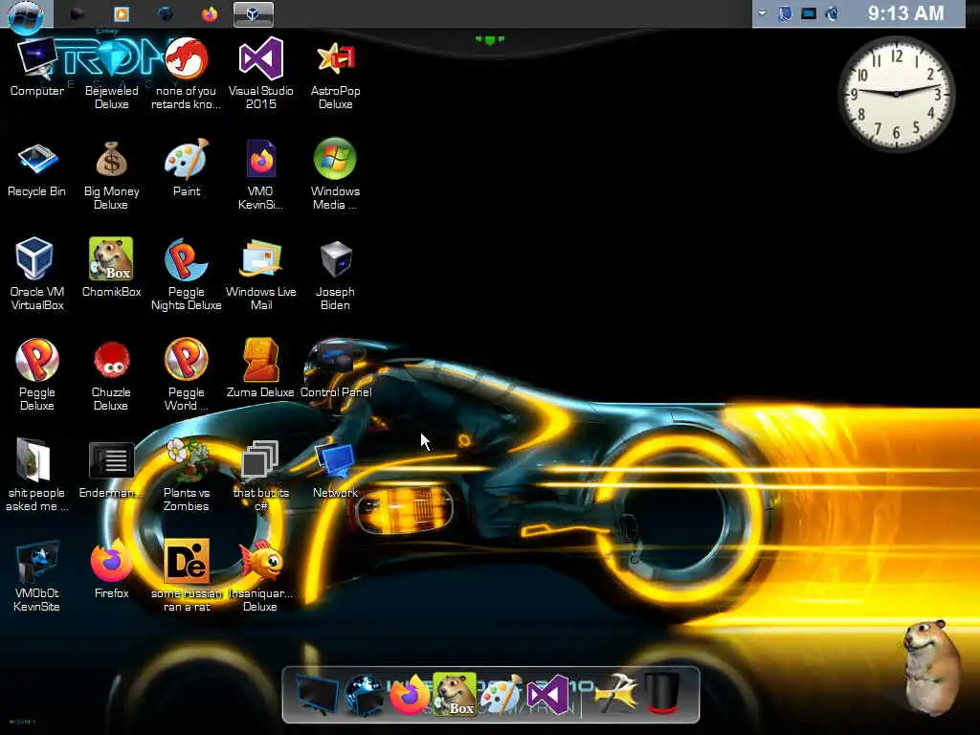Launch AstroPop Deluxe desktop icon

(x=335, y=74)
